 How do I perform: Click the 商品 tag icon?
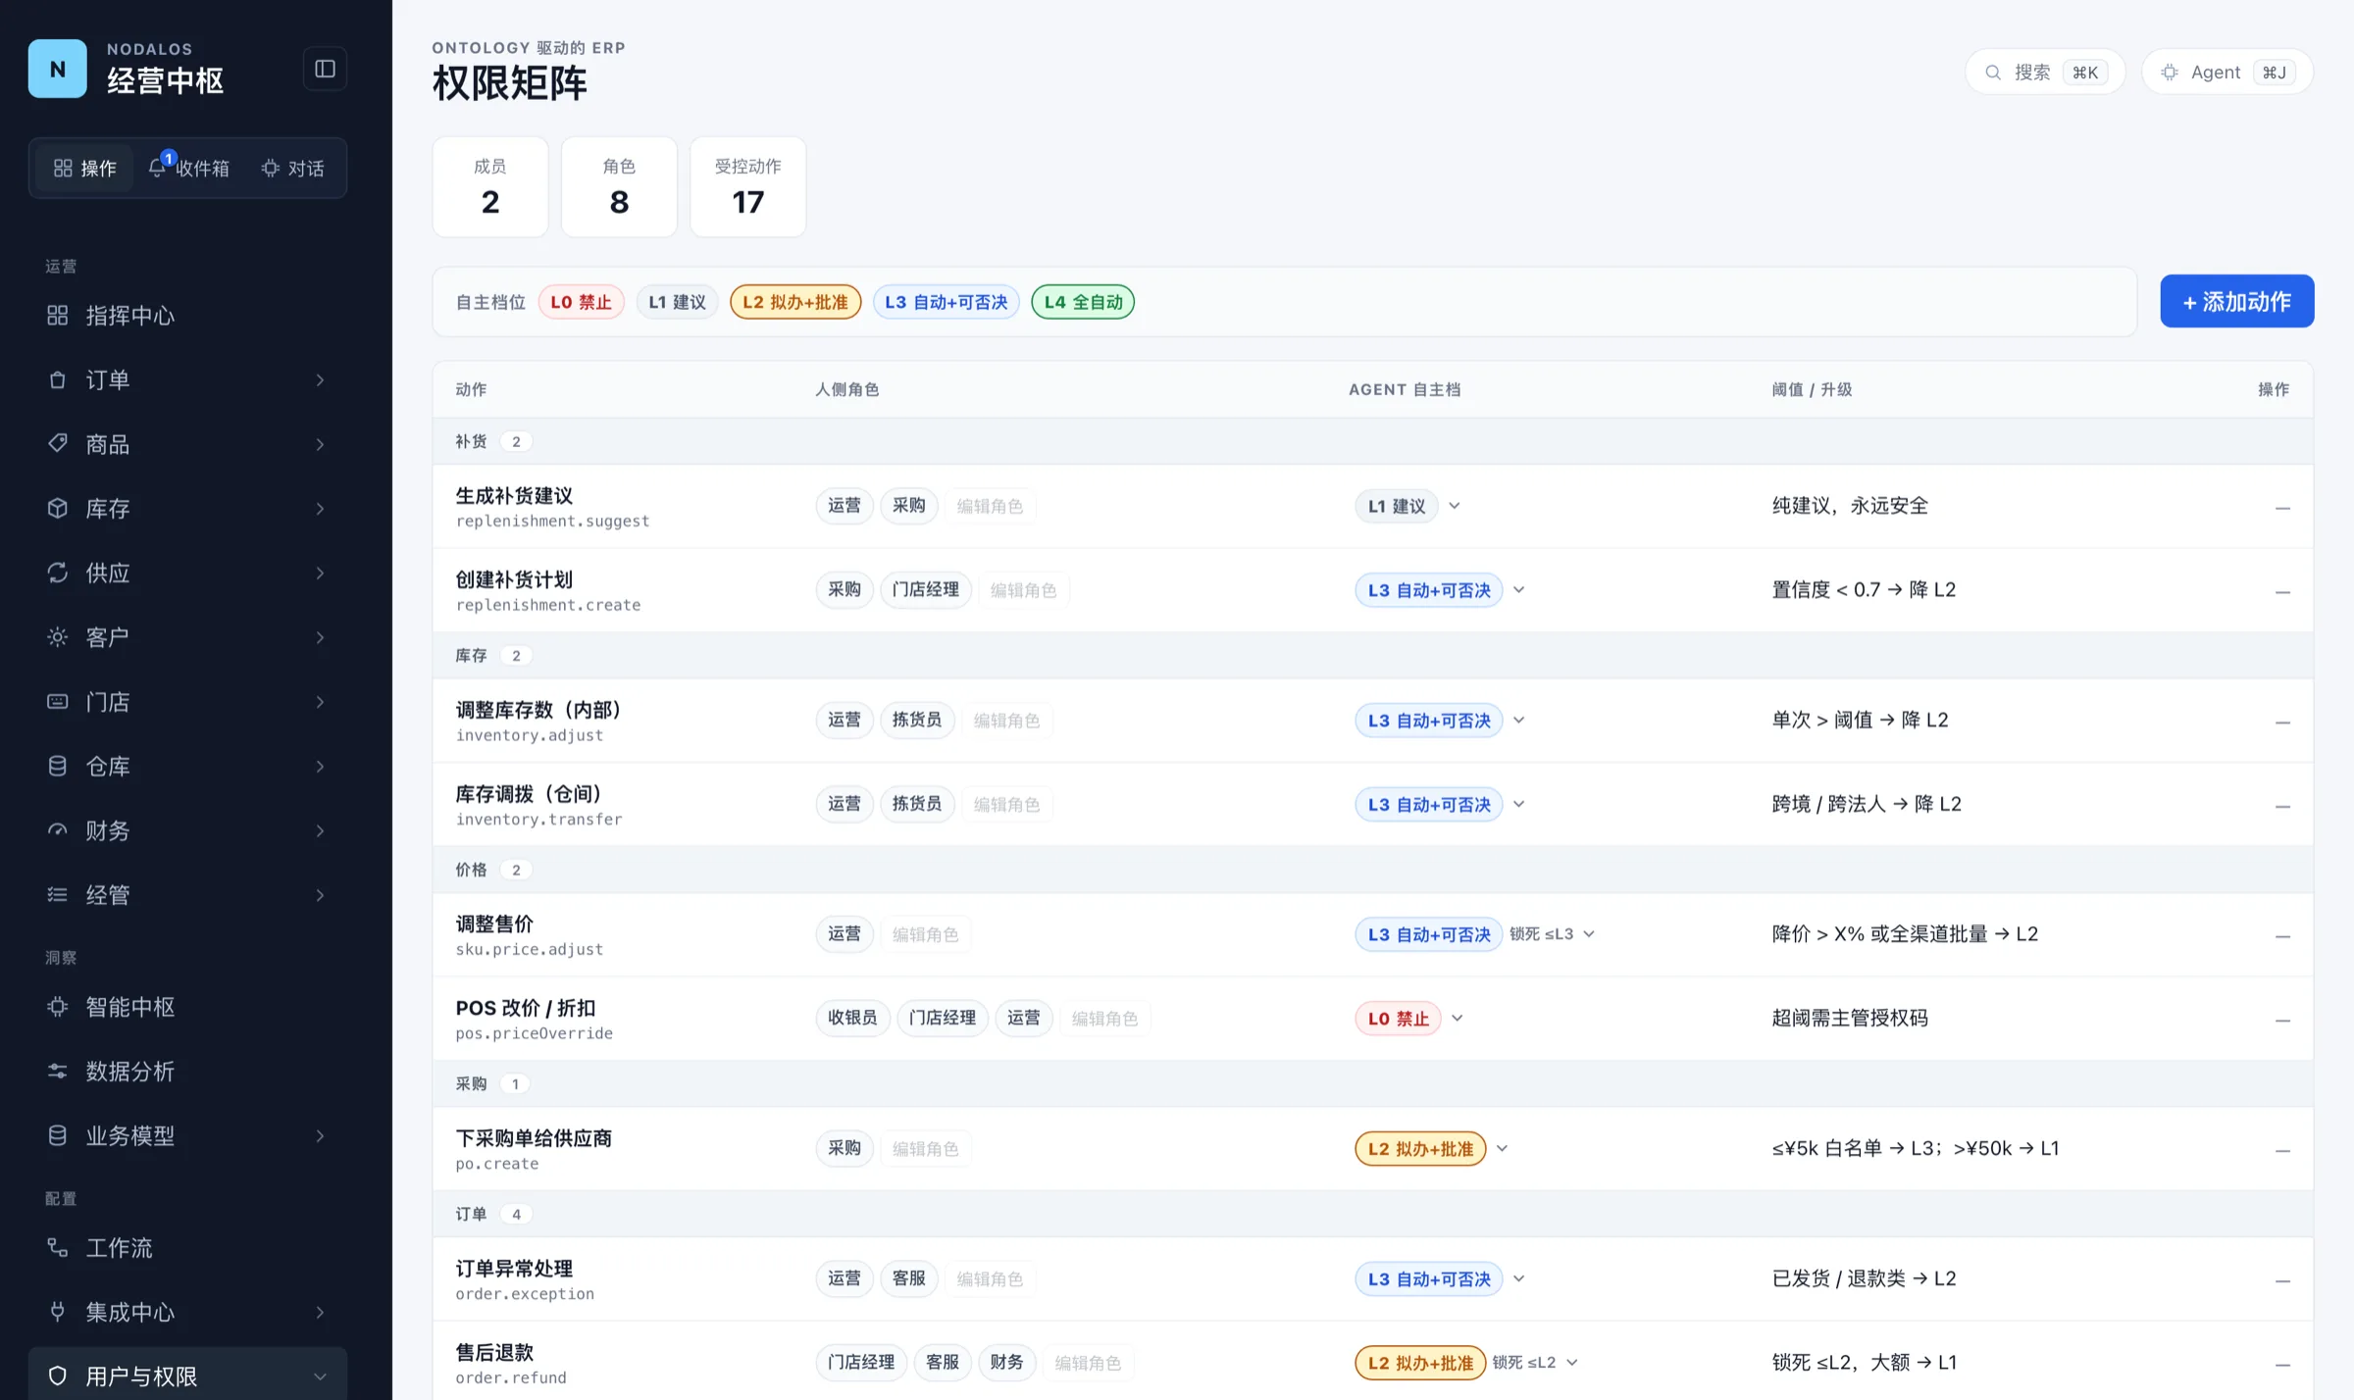[x=58, y=444]
